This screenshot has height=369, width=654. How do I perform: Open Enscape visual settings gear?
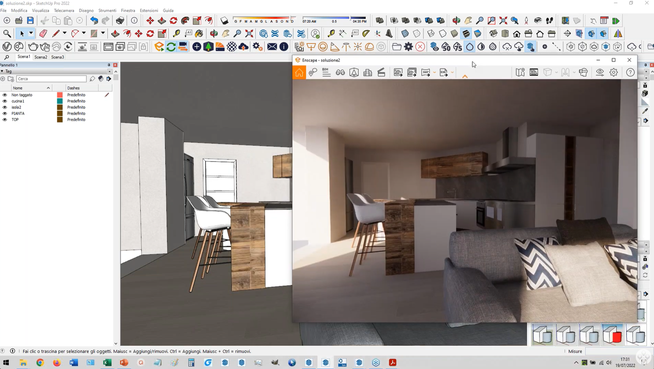[x=614, y=72]
